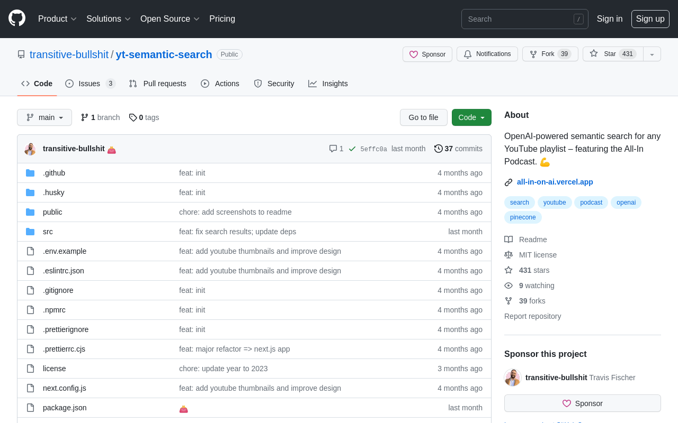The width and height of the screenshot is (678, 423).
Task: Click the .eslintrc.json file icon
Action: (30, 271)
